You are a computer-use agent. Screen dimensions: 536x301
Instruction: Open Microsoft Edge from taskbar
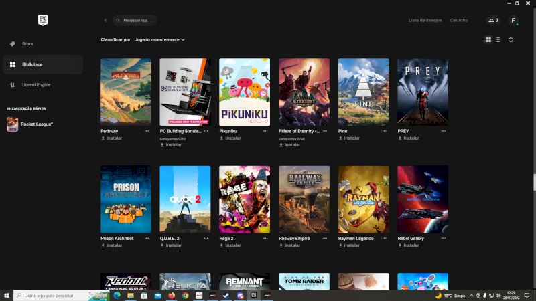[117, 296]
